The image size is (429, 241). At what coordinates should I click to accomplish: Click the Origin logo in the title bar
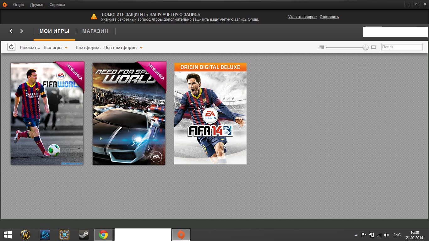coord(5,4)
